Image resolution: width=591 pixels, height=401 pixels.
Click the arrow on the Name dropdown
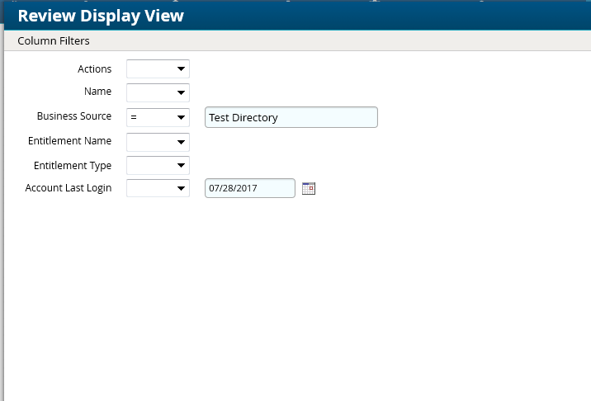[x=181, y=93]
